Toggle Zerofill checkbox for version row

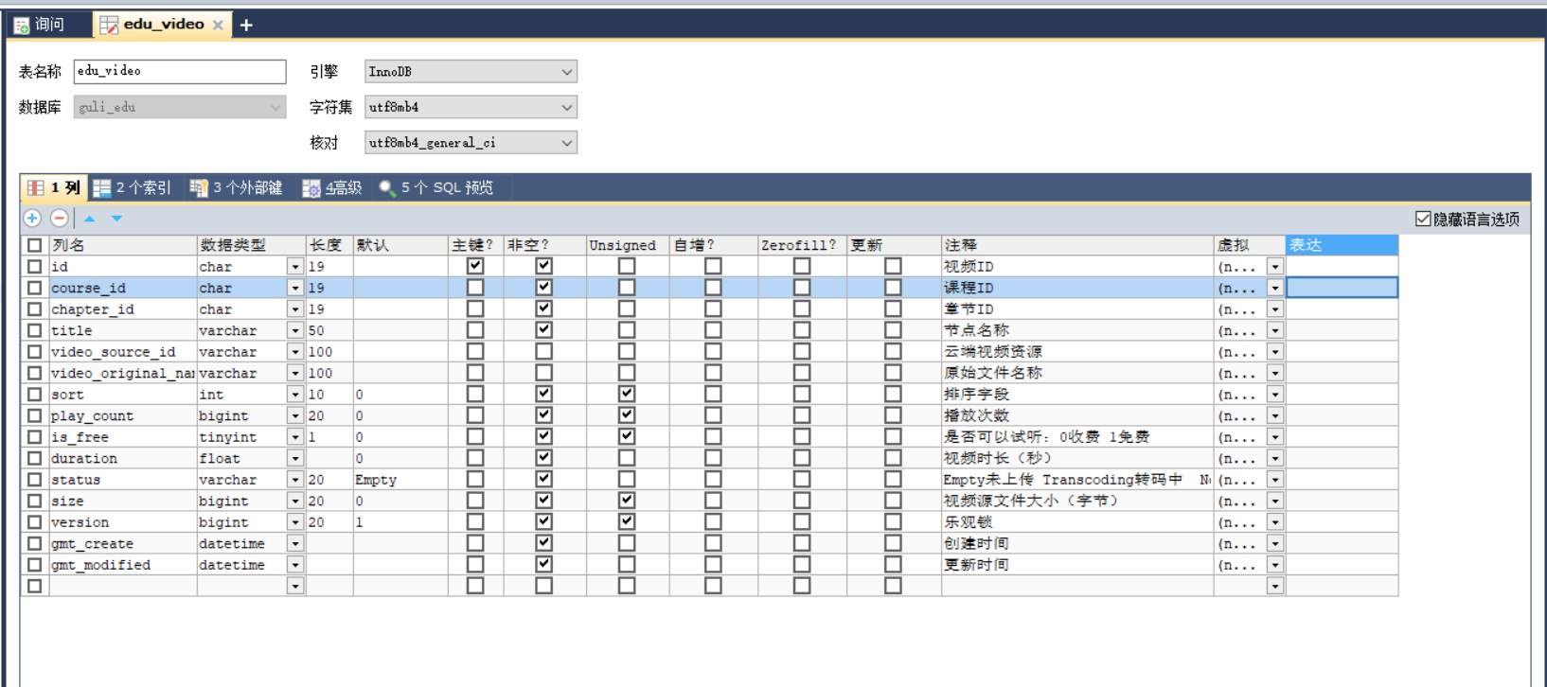802,521
